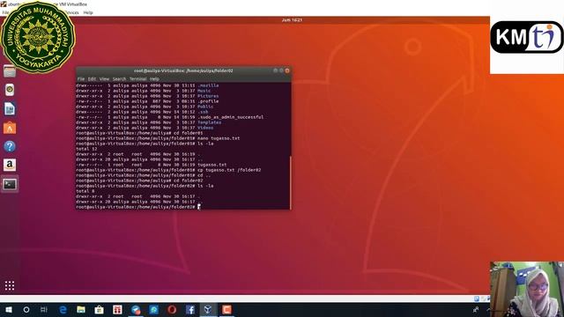The image size is (564, 317).
Task: Click the .profile file entry
Action: (208, 101)
